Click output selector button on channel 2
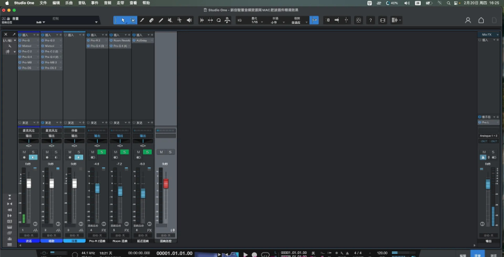Viewport: 504px width, 257px height. 52,136
